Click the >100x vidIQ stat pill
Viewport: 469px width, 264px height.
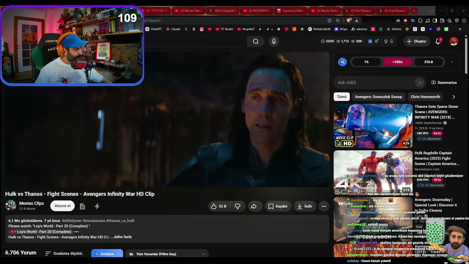[x=398, y=62]
